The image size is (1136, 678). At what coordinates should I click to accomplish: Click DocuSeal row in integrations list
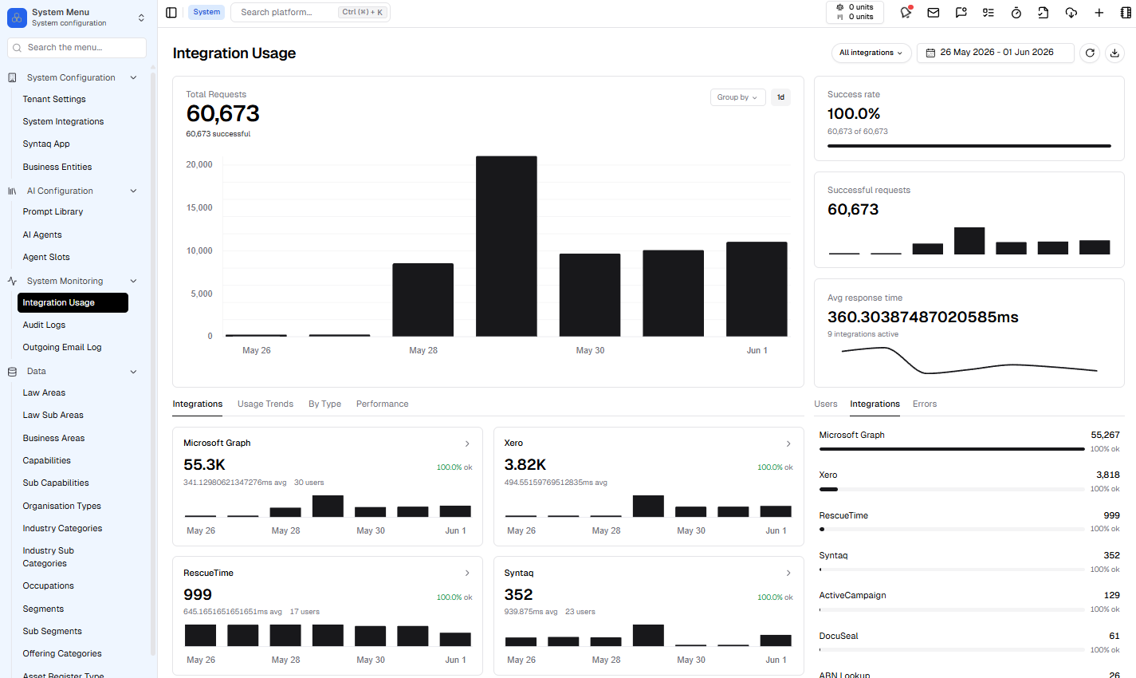tap(969, 643)
